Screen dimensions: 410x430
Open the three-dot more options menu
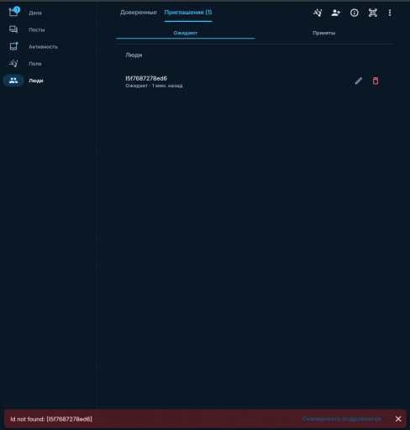[390, 13]
